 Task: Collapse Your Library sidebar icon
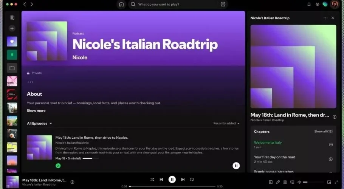12,17
